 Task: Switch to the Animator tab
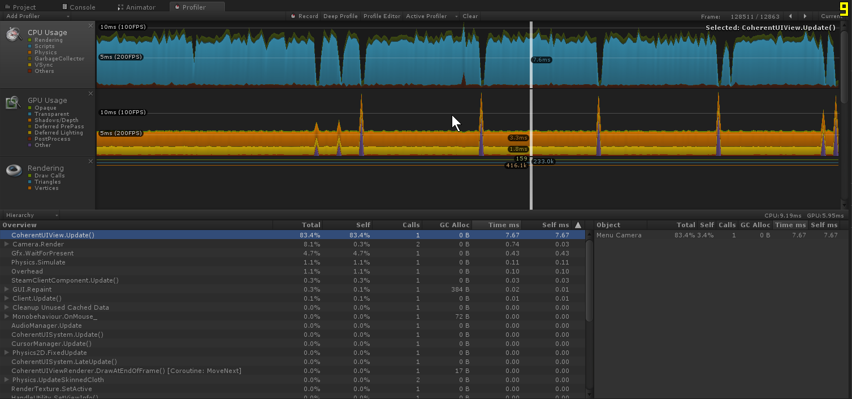[x=137, y=7]
